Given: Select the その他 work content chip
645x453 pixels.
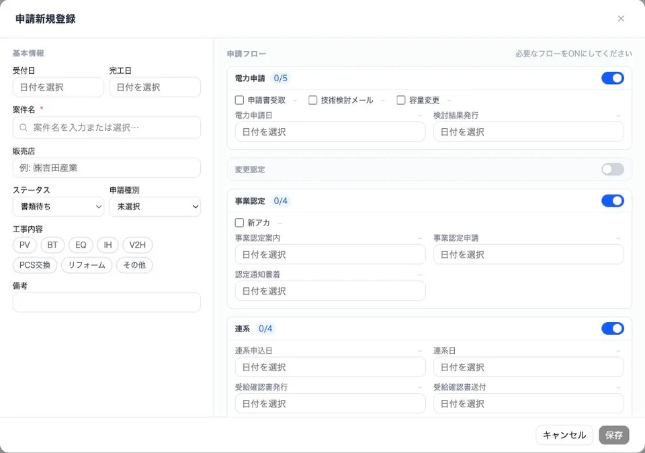Looking at the screenshot, I should [134, 265].
